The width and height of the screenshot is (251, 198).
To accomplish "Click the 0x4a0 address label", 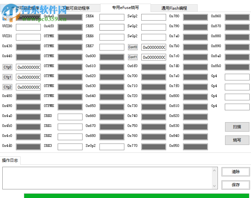I will point(7,116).
